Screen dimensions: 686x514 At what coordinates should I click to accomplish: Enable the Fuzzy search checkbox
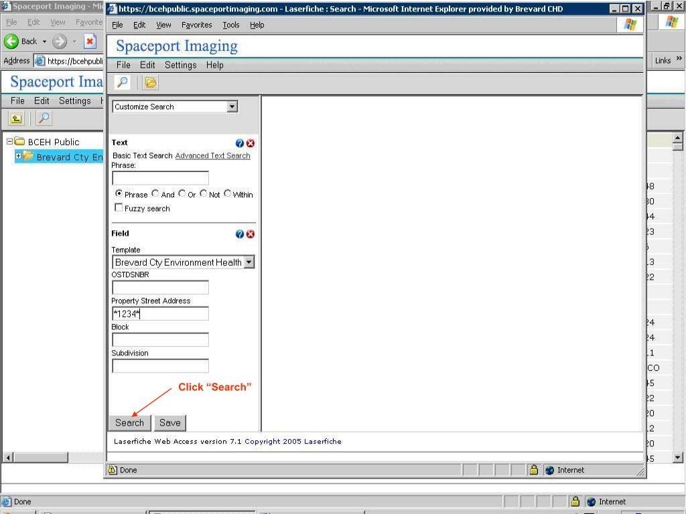119,207
